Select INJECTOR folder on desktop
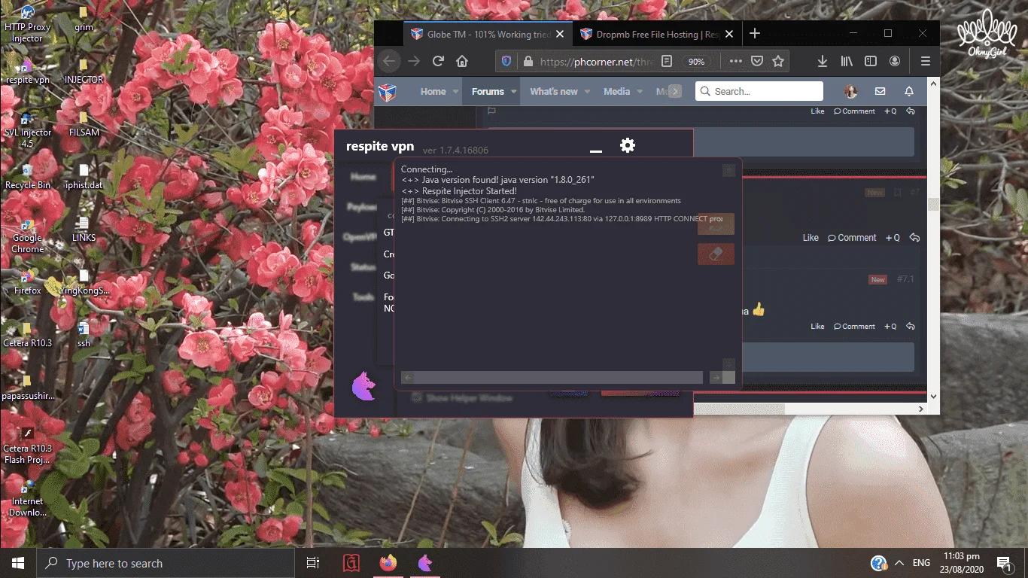This screenshot has height=578, width=1028. 84,70
